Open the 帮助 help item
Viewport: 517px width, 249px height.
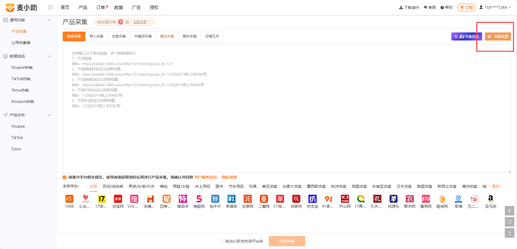pos(446,7)
